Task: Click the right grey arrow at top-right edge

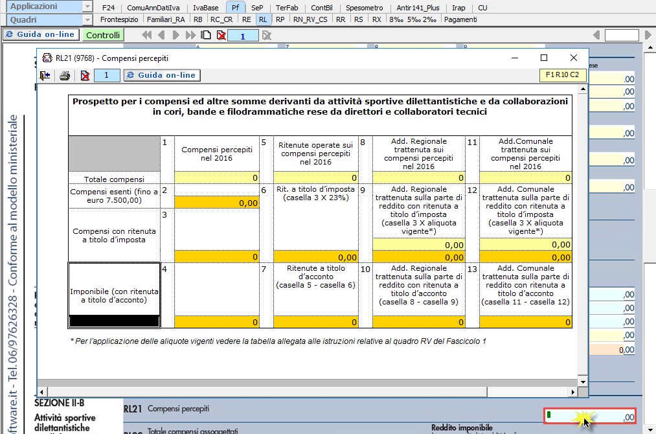Action: tap(648, 35)
